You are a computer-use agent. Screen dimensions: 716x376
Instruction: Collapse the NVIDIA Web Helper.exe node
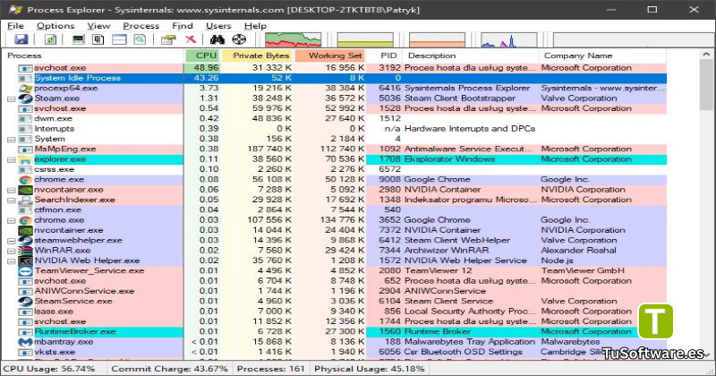pos(12,261)
